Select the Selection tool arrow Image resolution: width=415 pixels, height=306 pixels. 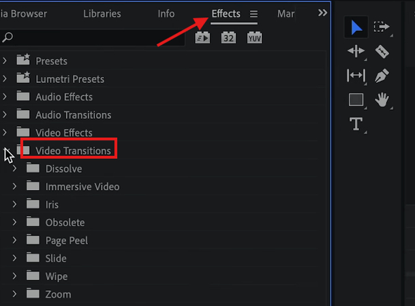pos(356,27)
